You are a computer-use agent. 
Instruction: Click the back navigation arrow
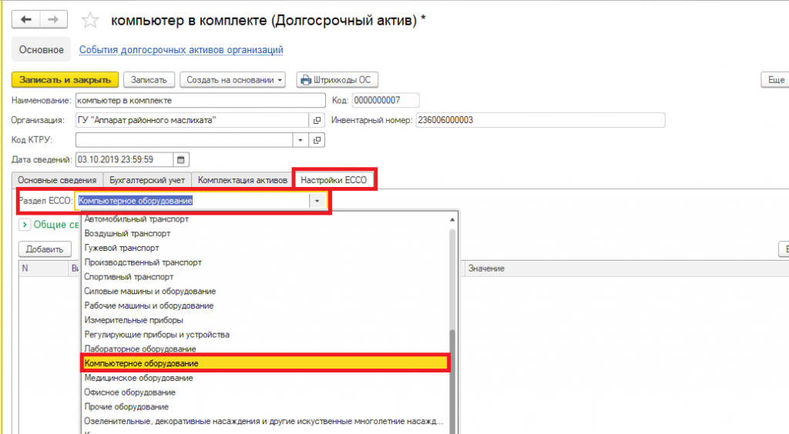[25, 19]
